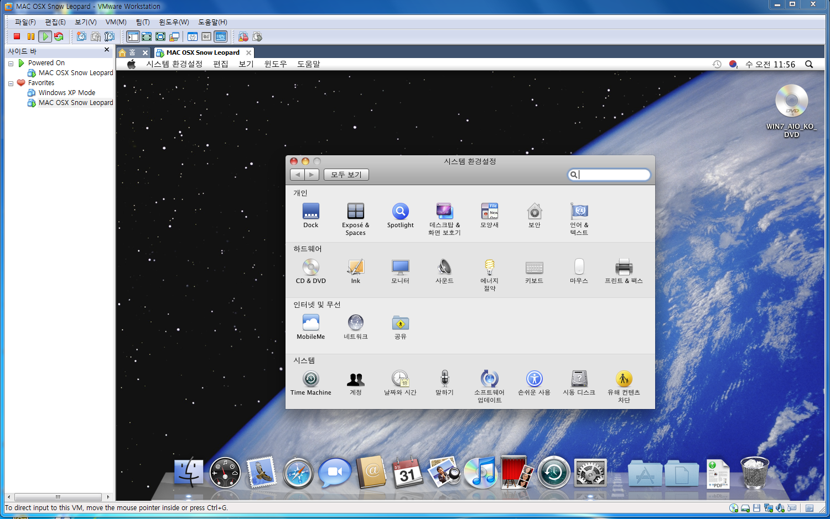Collapse the Favorites tree node
This screenshot has width=830, height=519.
(x=11, y=83)
